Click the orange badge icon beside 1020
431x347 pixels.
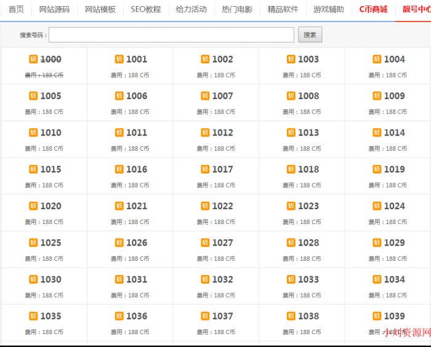[x=33, y=206]
